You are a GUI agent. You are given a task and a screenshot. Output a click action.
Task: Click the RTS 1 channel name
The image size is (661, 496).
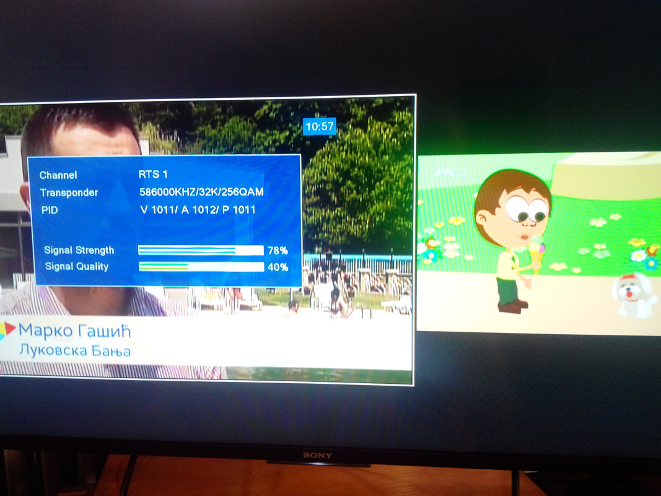[153, 174]
